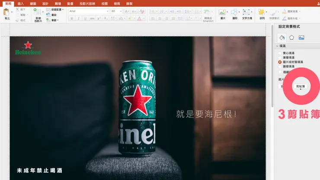The height and width of the screenshot is (180, 320).
Task: Toggle hide background graphics checkbox
Action: click(x=280, y=72)
